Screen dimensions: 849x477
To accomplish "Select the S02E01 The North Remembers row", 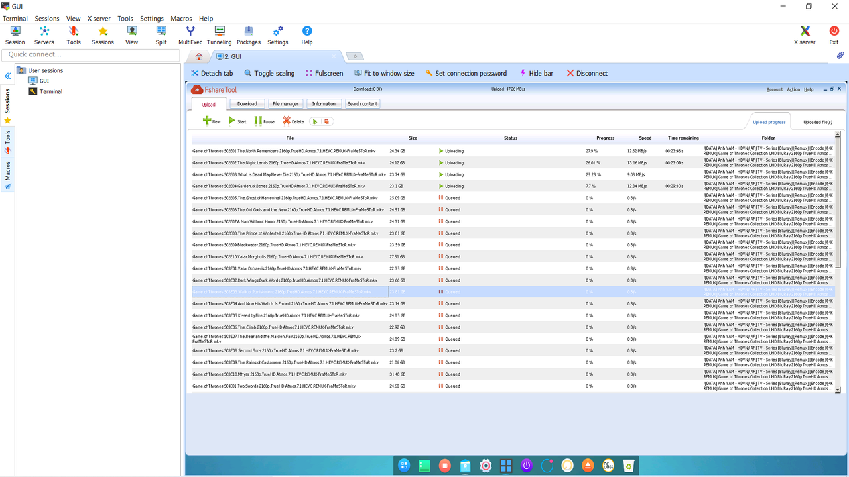I will click(x=513, y=151).
